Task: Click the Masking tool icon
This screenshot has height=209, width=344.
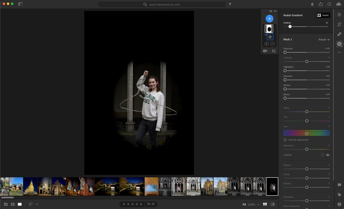Action: 339,44
